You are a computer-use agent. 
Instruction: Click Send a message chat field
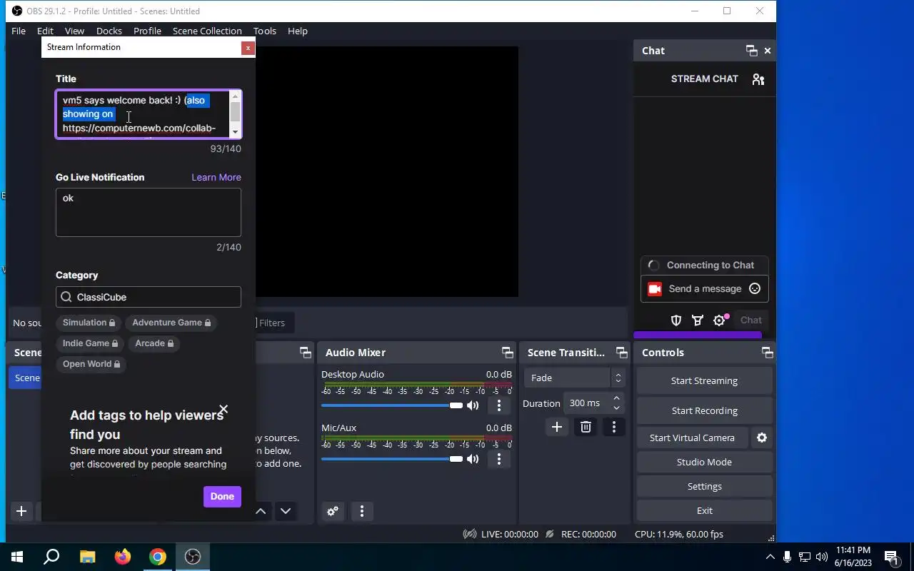[x=705, y=289]
